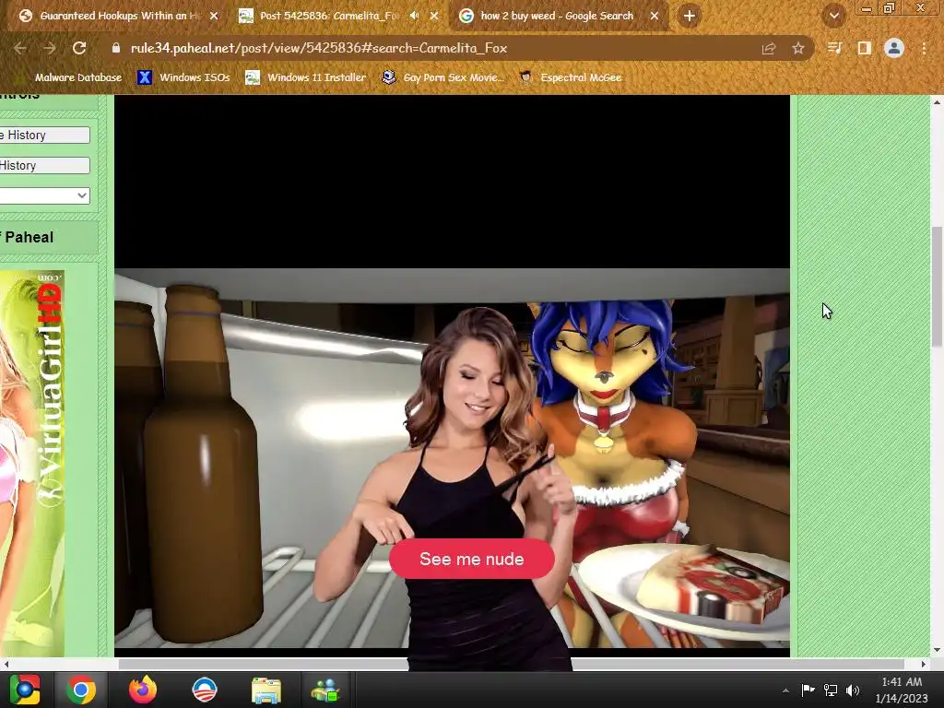Reload the current page
The height and width of the screenshot is (708, 944).
[79, 48]
